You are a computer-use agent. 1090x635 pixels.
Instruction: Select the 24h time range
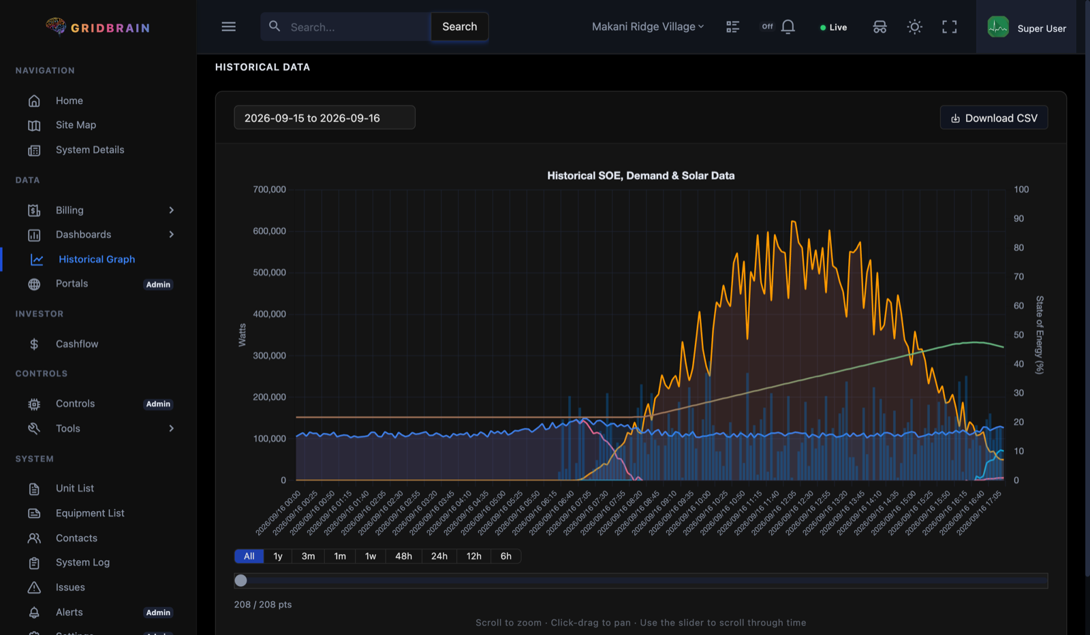[439, 556]
